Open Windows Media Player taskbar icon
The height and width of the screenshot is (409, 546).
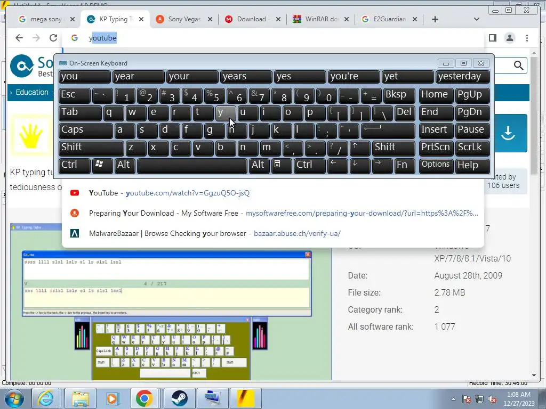[113, 398]
